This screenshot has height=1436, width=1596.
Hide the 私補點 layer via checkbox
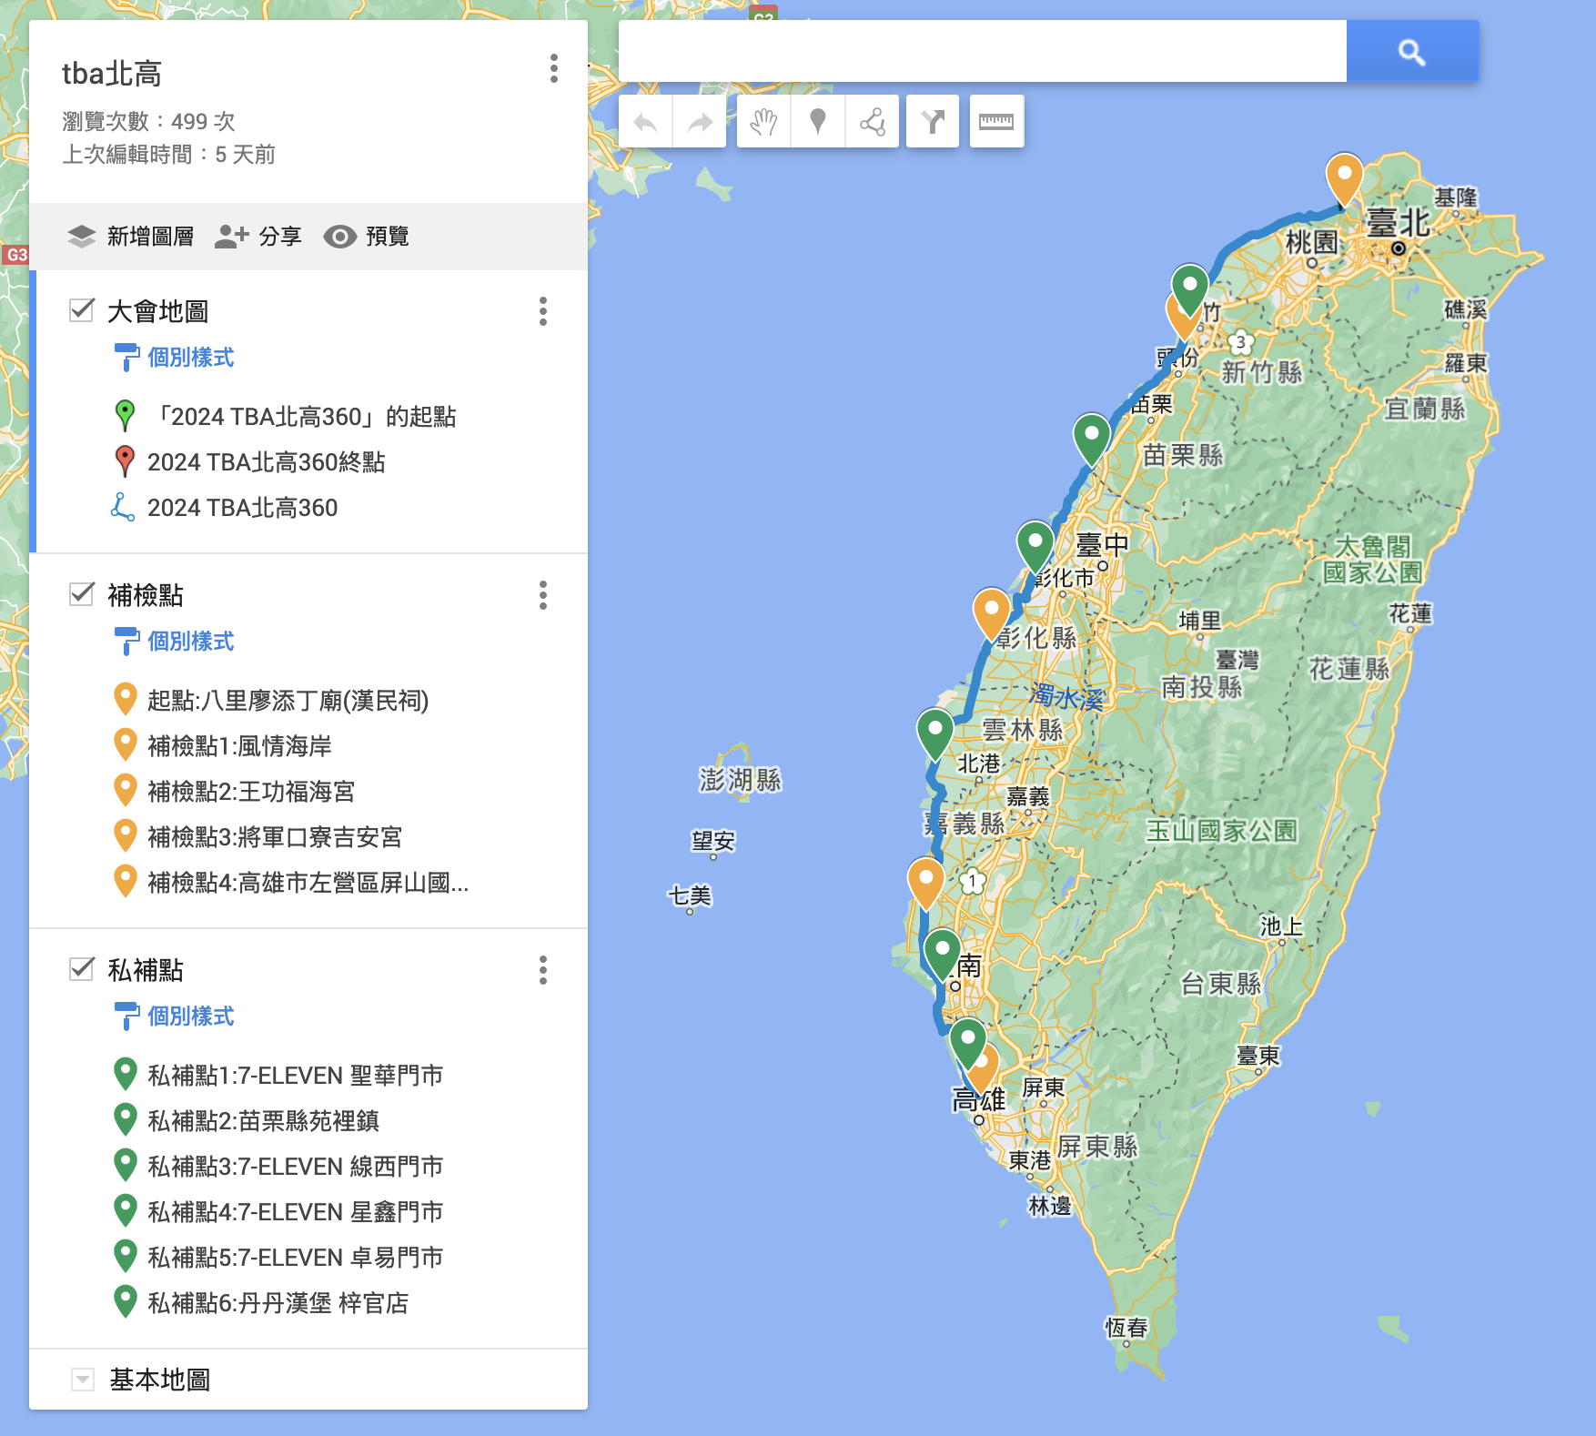(82, 969)
